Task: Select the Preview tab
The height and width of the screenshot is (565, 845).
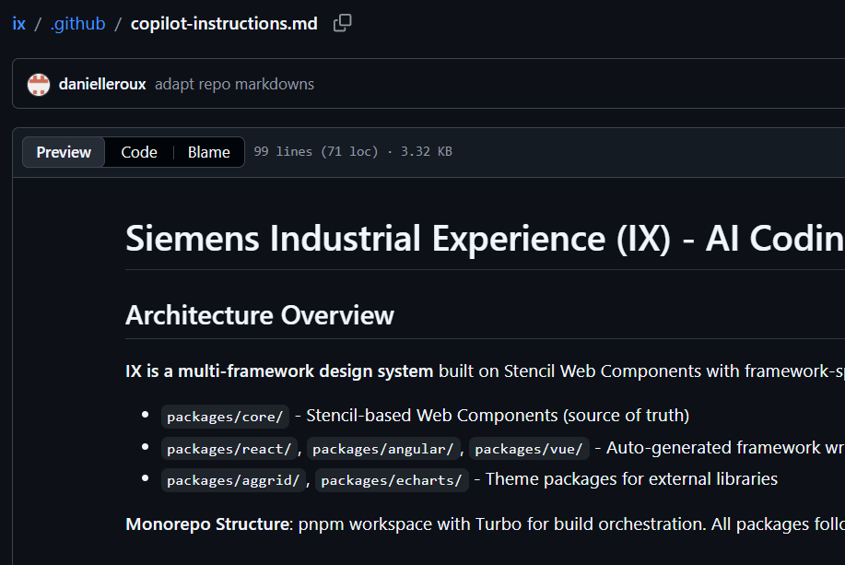Action: (63, 151)
